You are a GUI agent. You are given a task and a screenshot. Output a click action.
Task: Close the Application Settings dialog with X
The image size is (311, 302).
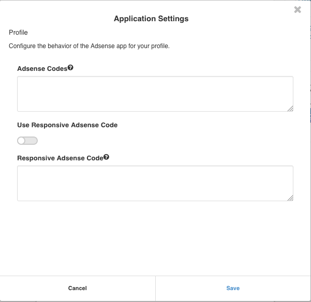point(298,10)
